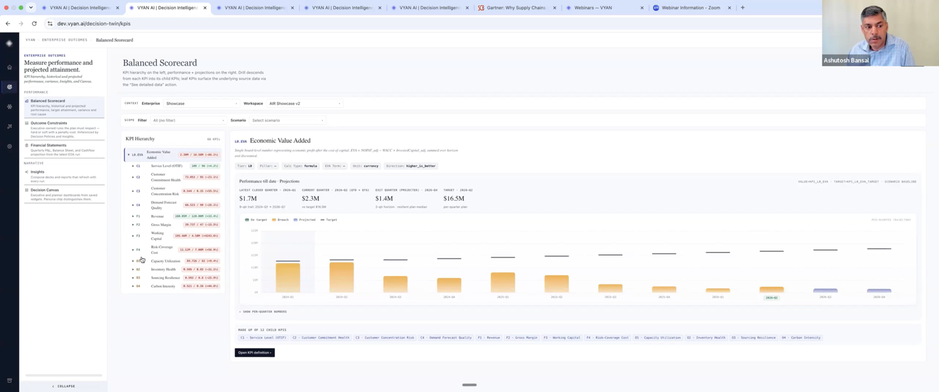
Task: Click the F1 - Revenue child KPI chip
Action: click(x=489, y=338)
